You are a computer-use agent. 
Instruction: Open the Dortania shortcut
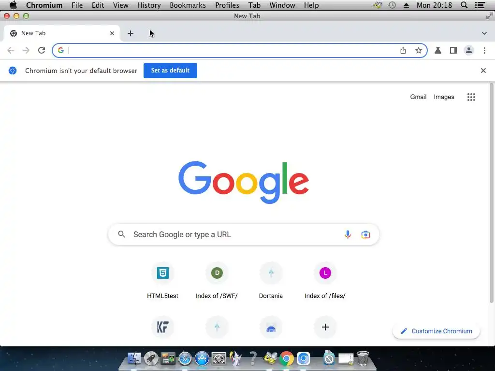pos(271,281)
